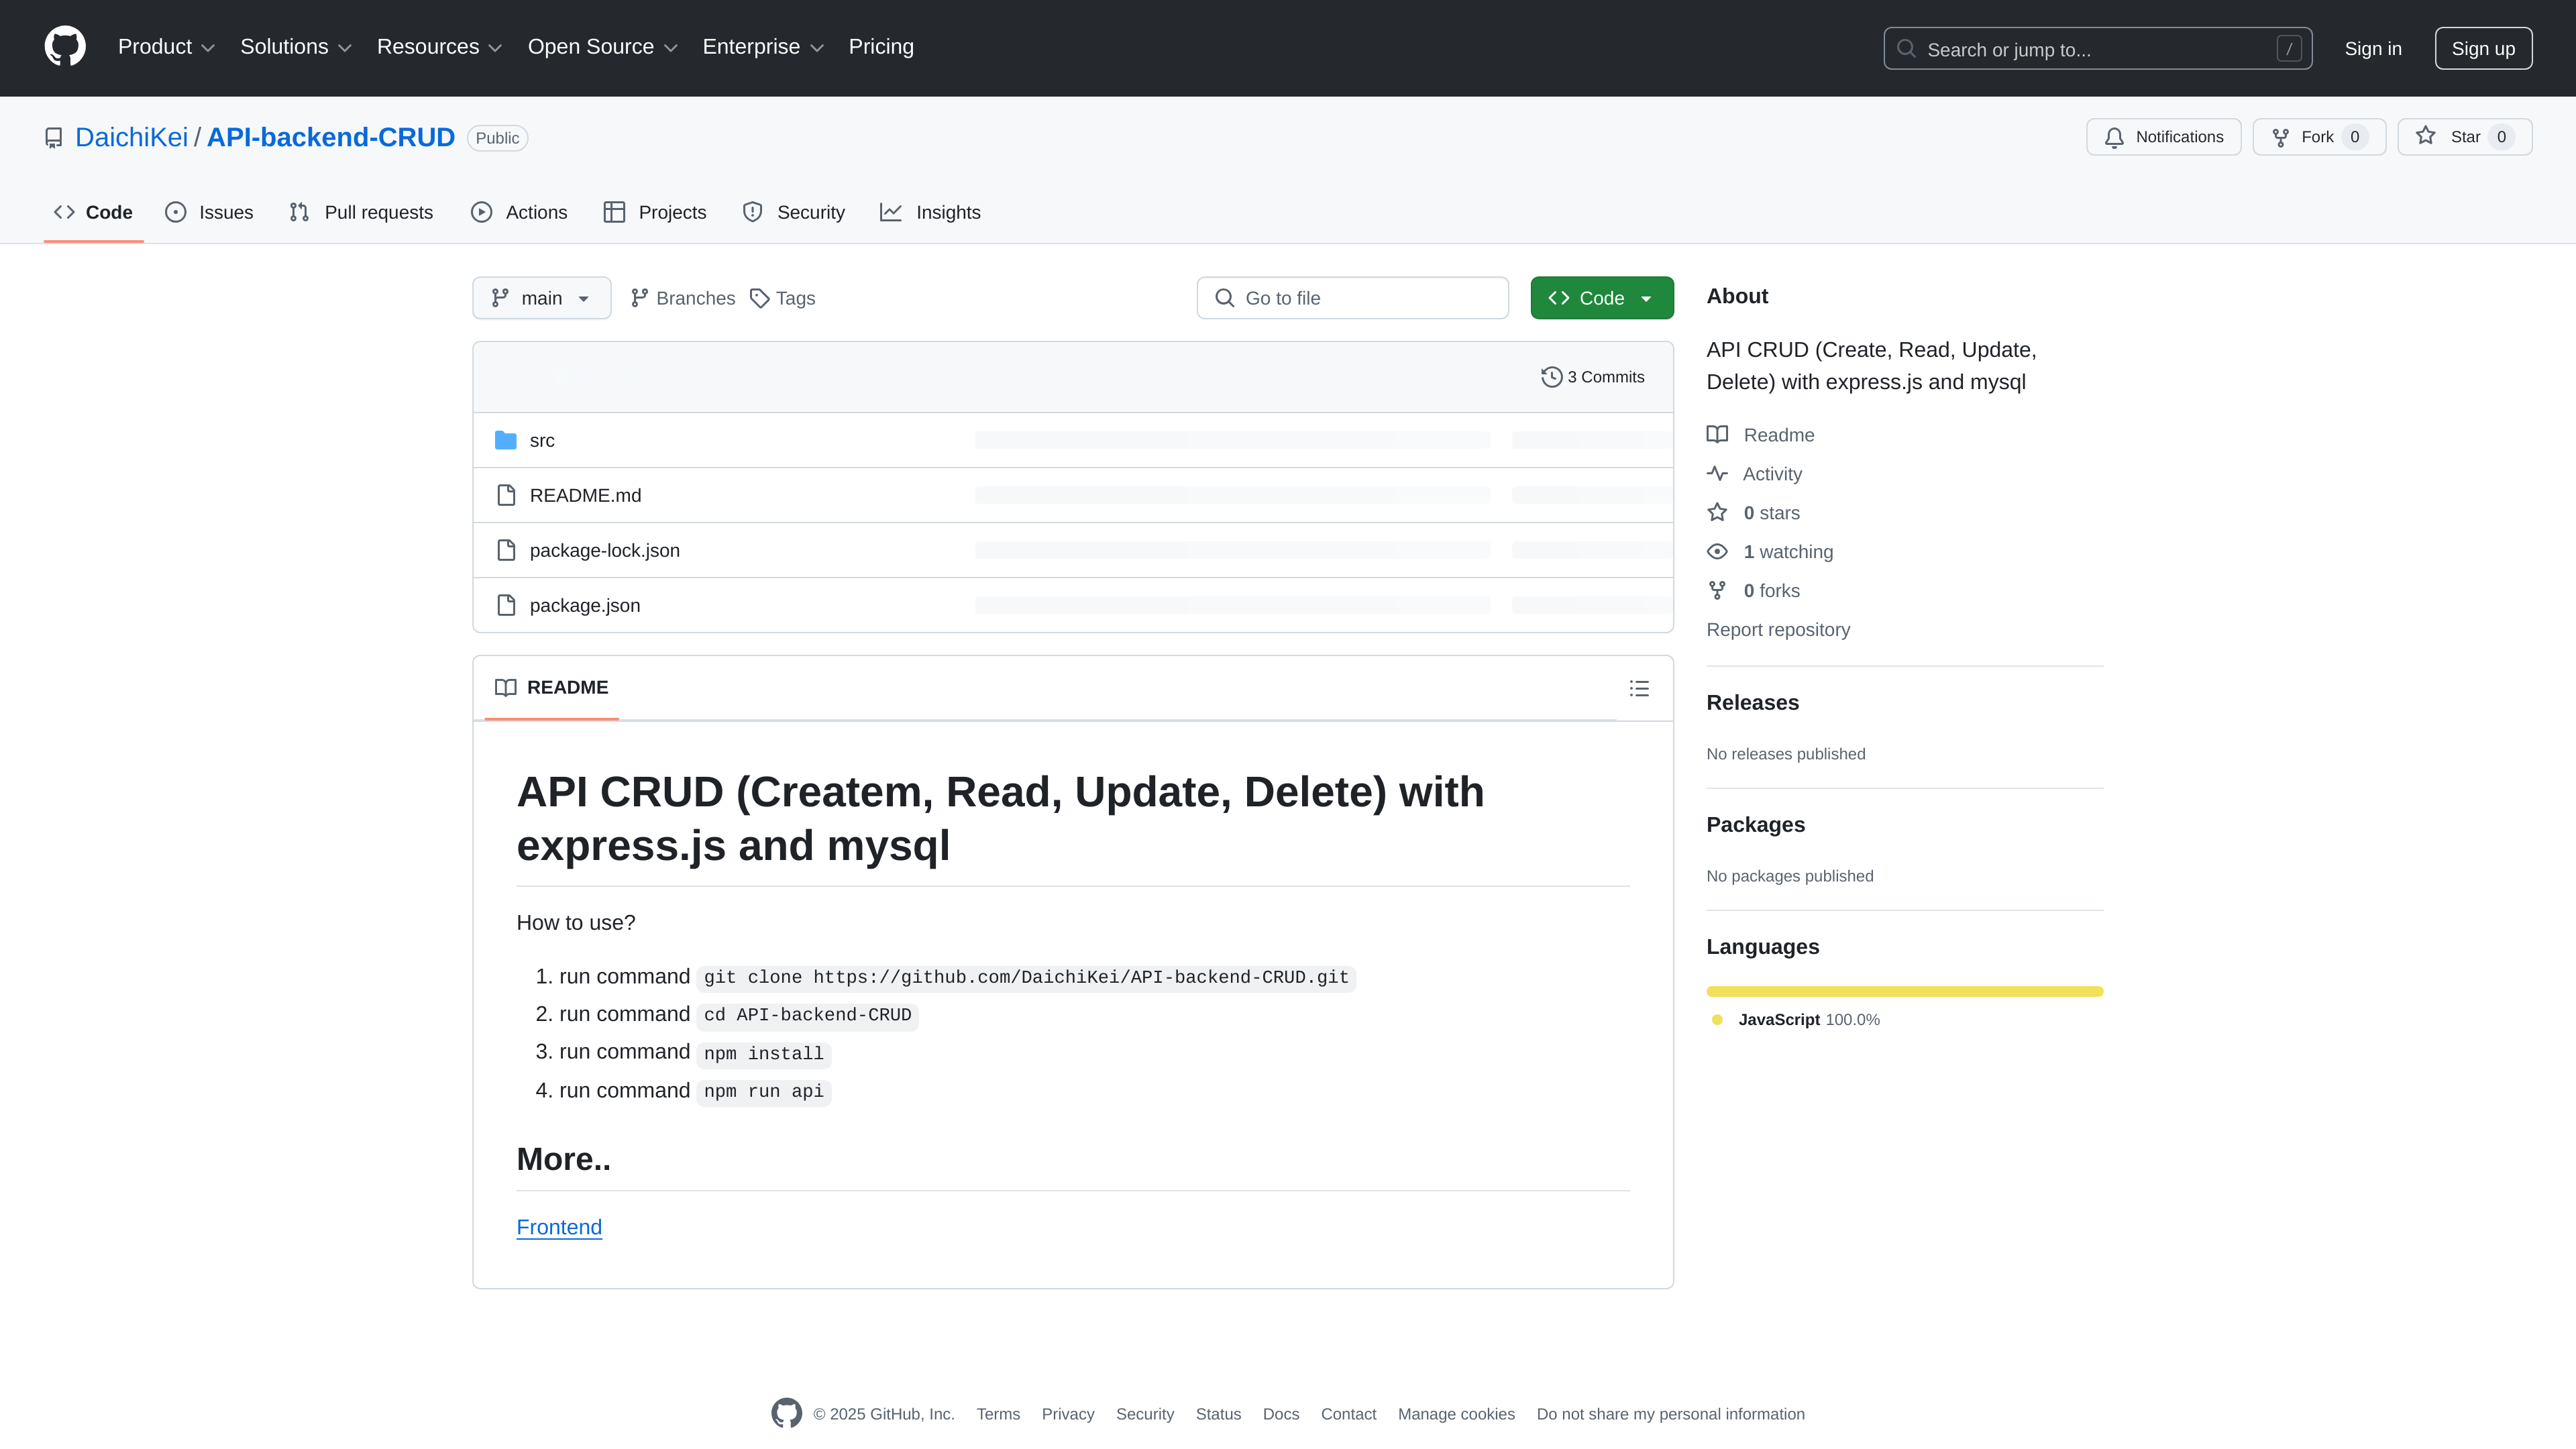Open the README outline list icon
This screenshot has height=1449, width=2576.
[x=1639, y=688]
